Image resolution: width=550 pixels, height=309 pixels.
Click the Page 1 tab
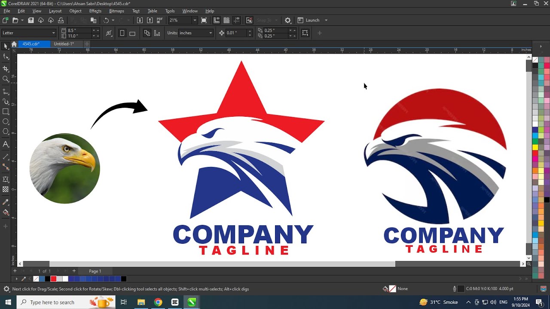pyautogui.click(x=95, y=271)
